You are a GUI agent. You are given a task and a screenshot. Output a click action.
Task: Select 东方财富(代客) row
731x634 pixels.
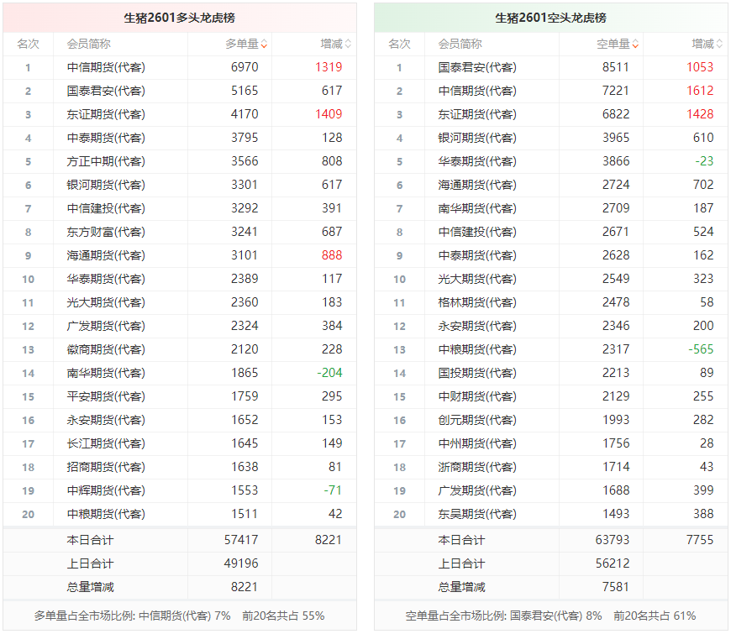point(180,232)
